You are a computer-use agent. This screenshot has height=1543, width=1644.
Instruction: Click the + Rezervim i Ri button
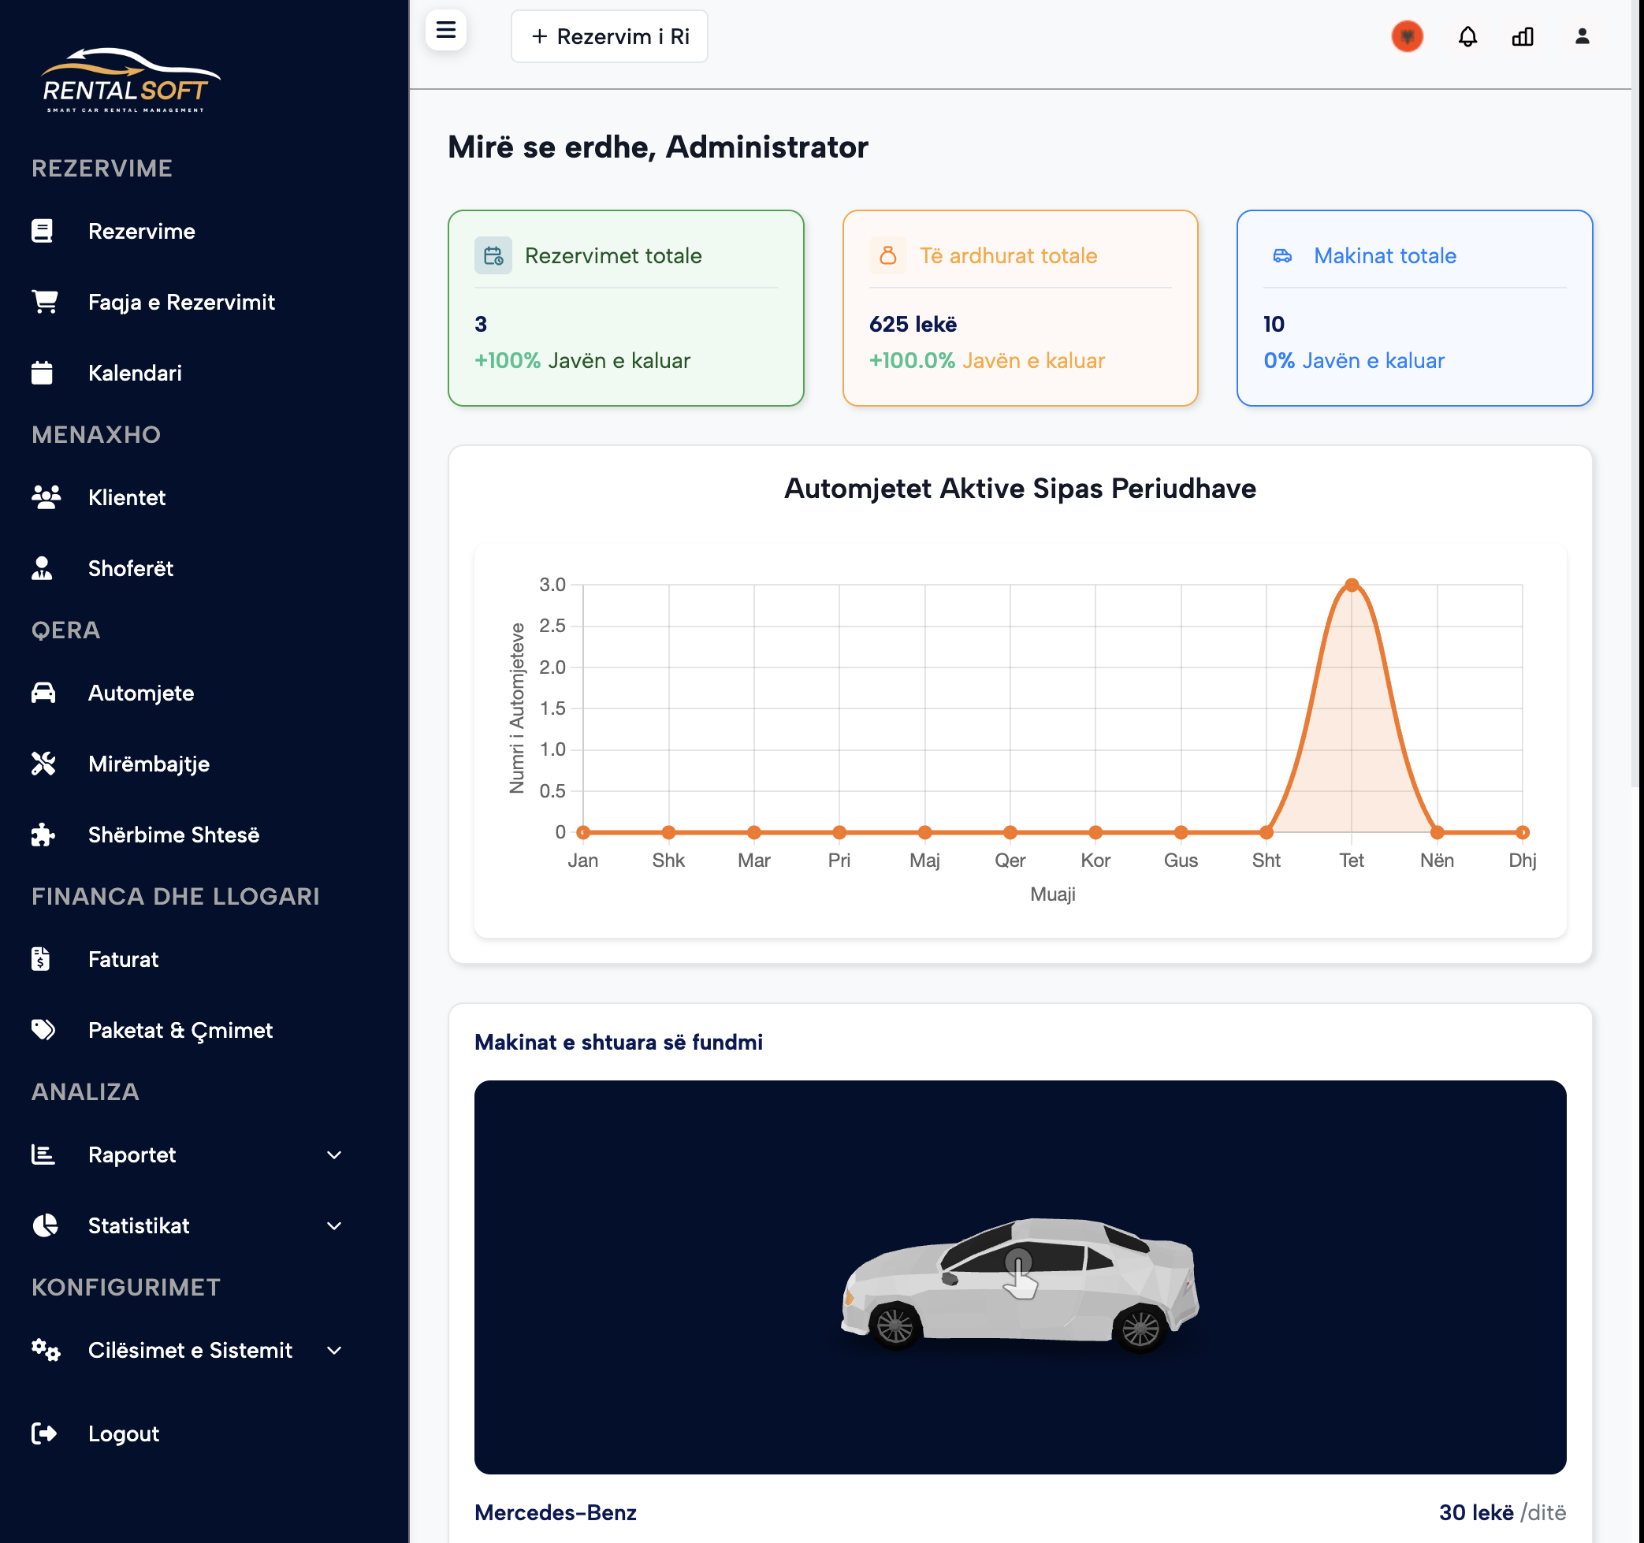click(609, 36)
